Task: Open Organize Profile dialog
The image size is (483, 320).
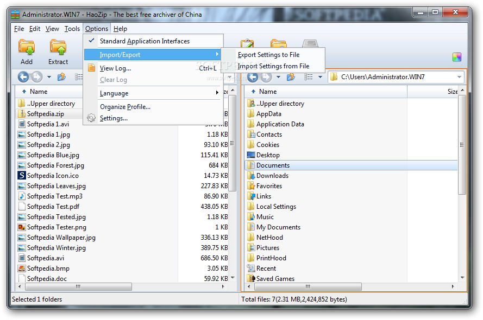Action: (x=153, y=107)
